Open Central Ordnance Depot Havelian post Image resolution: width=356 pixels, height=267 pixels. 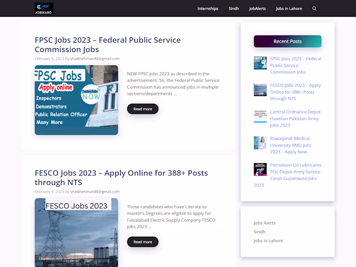[295, 118]
